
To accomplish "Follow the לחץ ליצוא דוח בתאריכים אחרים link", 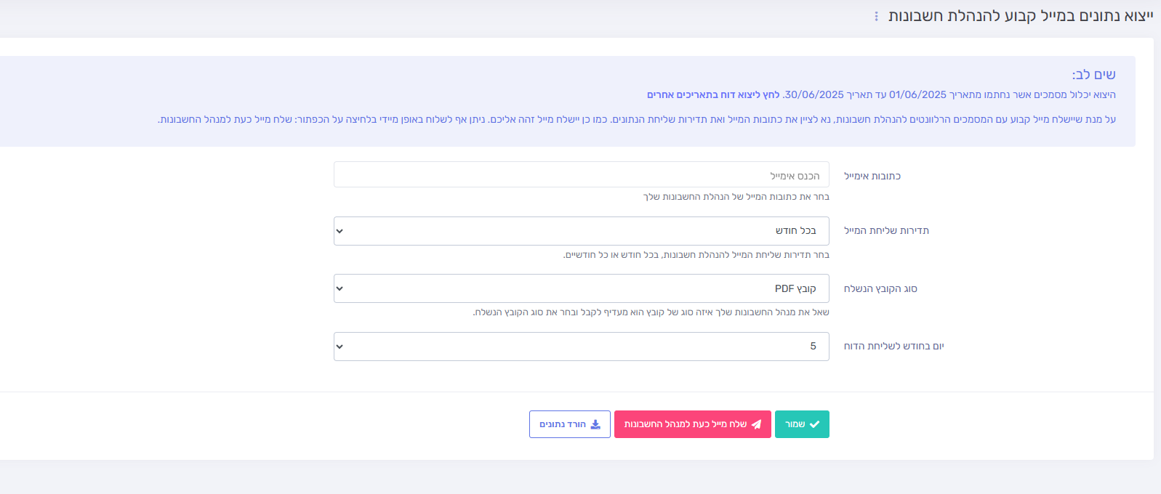I will (713, 94).
